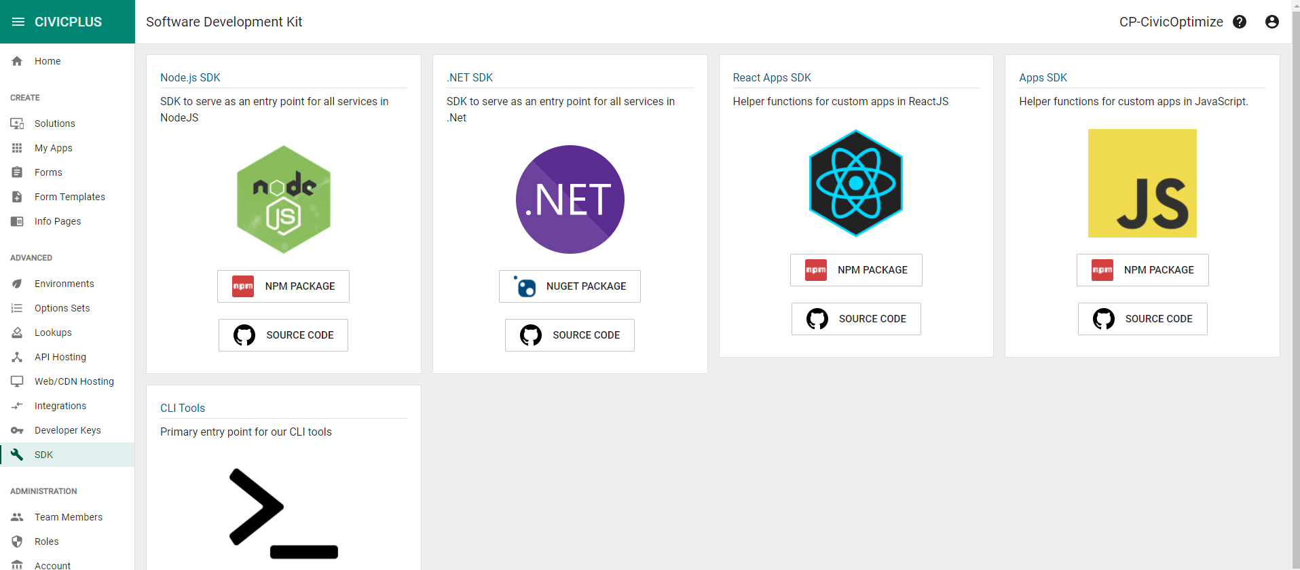This screenshot has width=1300, height=570.
Task: Click the Web/CDN Hosting monitor icon
Action: pyautogui.click(x=17, y=381)
